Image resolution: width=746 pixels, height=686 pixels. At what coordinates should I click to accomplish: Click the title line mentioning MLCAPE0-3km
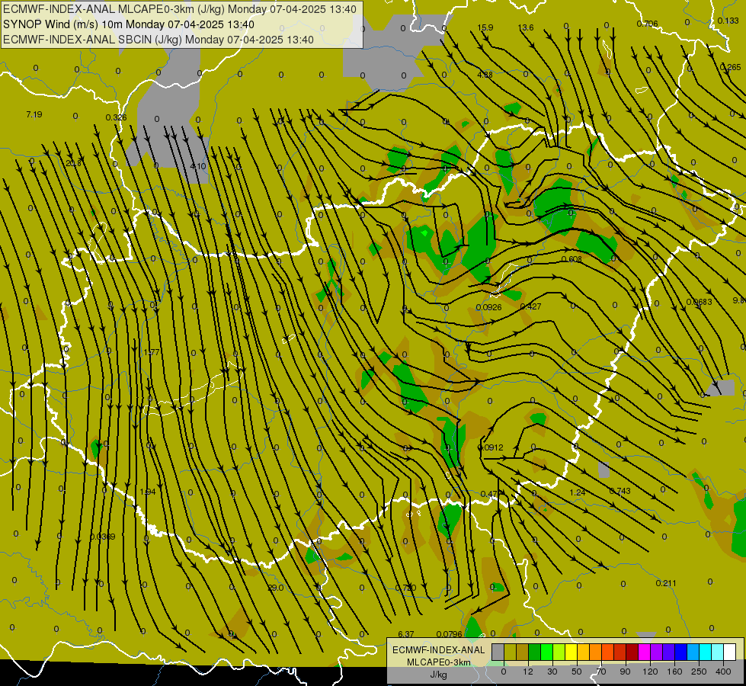[x=179, y=9]
